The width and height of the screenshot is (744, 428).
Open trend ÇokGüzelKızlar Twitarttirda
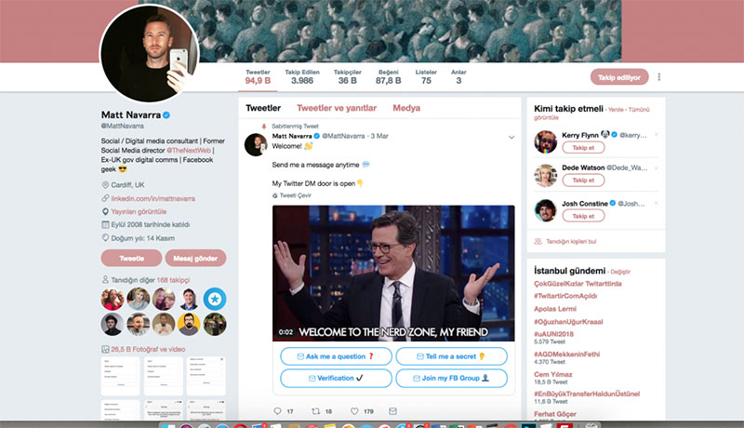(x=578, y=284)
